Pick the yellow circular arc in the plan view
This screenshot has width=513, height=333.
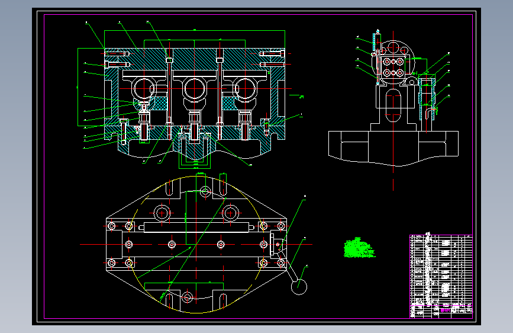[x=196, y=245]
